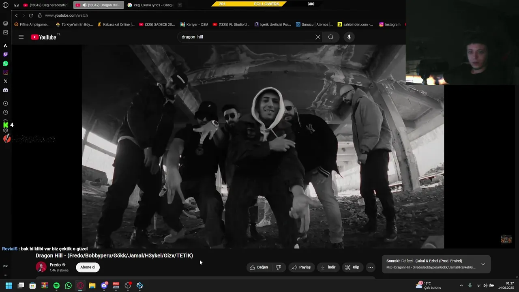Open 'Türkiye'nin En Büy...' bookmark
The width and height of the screenshot is (519, 292).
pyautogui.click(x=74, y=24)
